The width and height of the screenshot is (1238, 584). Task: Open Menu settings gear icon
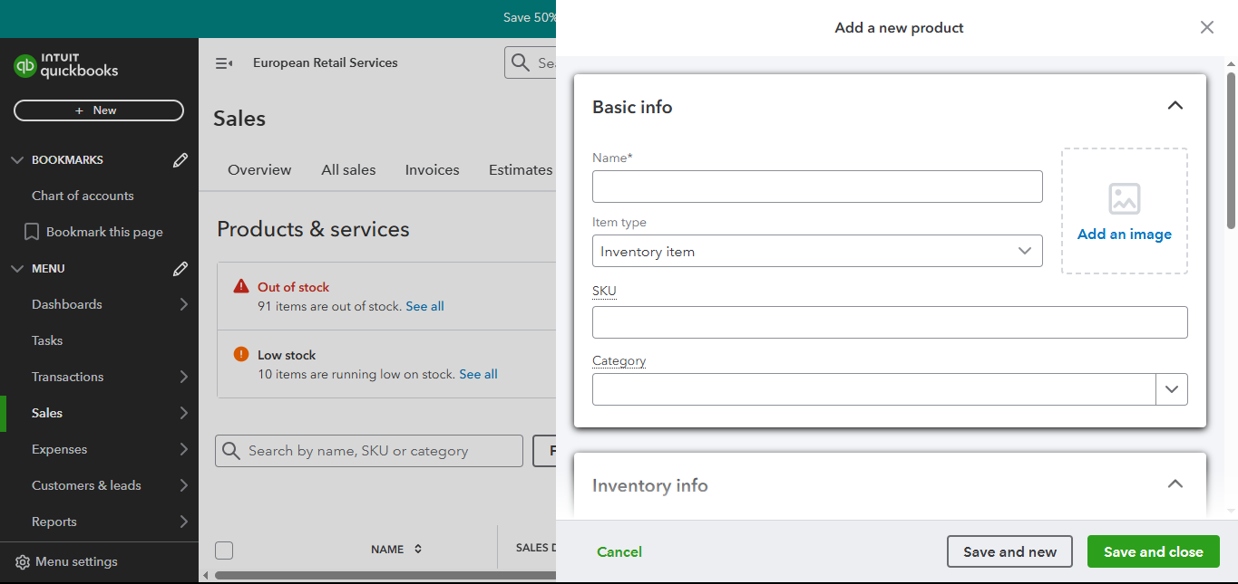[23, 562]
